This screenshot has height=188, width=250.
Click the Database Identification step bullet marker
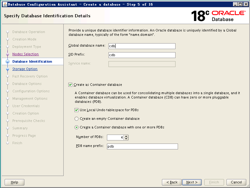[x=7, y=62]
